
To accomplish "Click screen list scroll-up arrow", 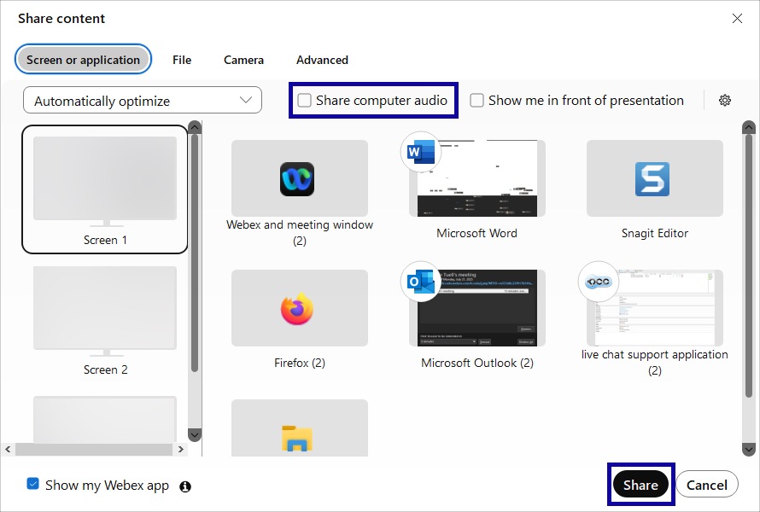I will (x=195, y=127).
